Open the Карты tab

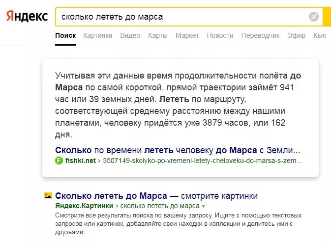(158, 35)
